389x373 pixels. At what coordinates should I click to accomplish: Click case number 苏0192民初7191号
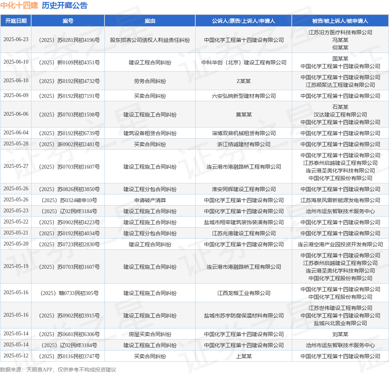[x=70, y=96]
